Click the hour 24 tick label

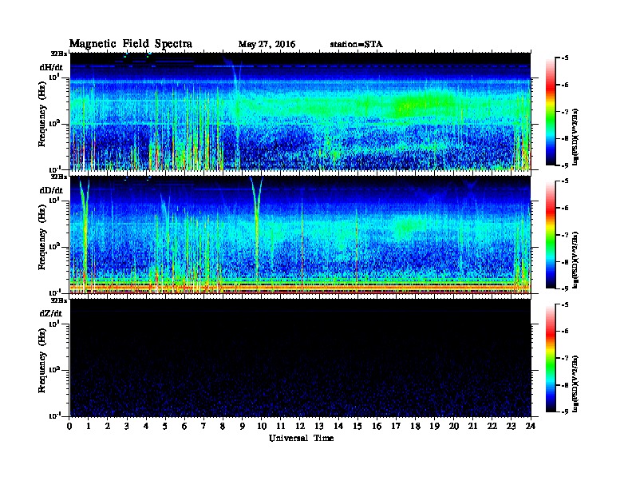[531, 426]
